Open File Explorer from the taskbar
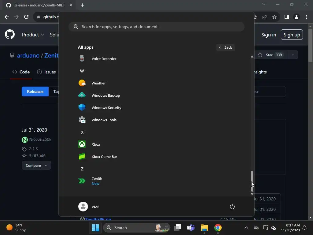The height and width of the screenshot is (235, 313). coord(204,228)
